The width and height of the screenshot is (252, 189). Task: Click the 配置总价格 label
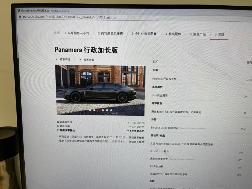pos(64,126)
